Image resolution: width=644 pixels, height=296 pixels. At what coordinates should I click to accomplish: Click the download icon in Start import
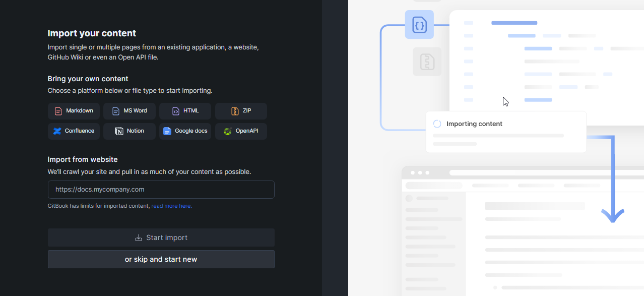coord(139,238)
